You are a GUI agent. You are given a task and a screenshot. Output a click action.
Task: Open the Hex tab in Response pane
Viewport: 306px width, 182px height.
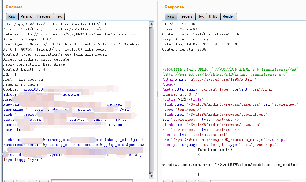(x=201, y=16)
